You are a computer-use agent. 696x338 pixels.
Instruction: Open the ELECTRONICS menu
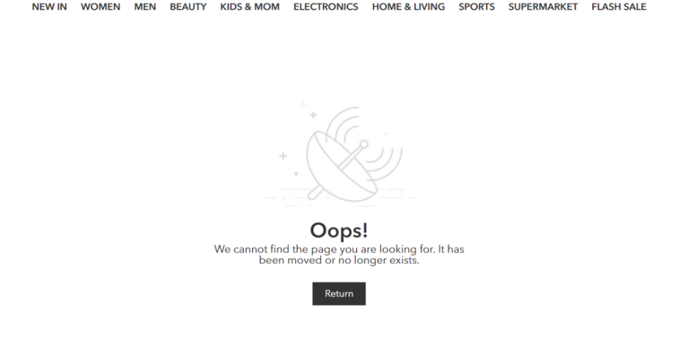coord(326,7)
